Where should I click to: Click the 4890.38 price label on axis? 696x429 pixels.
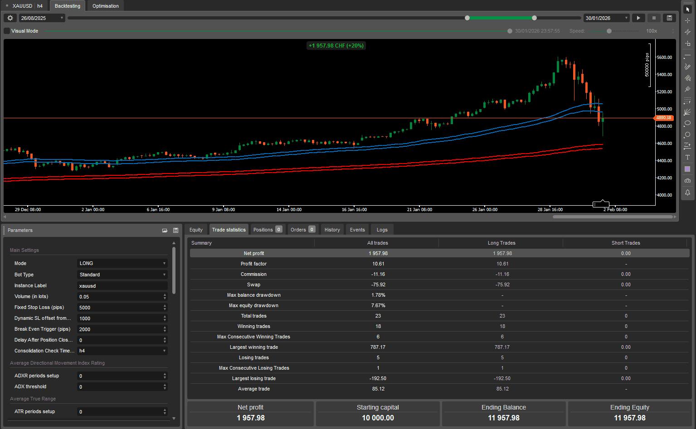point(663,118)
